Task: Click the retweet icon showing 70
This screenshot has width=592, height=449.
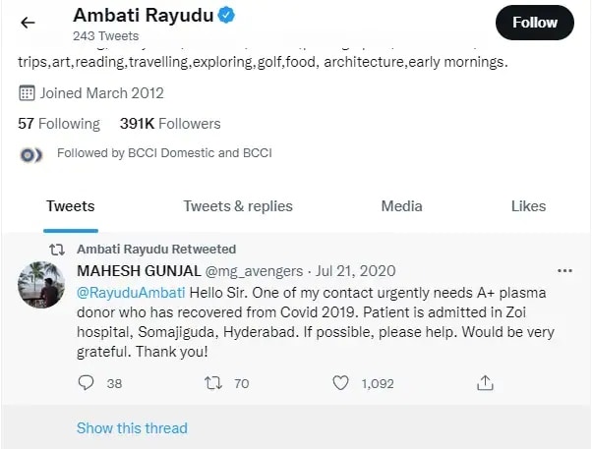Action: point(213,383)
